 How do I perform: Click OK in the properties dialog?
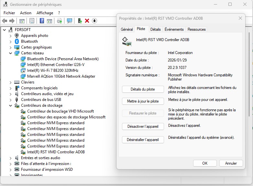coord(204,163)
